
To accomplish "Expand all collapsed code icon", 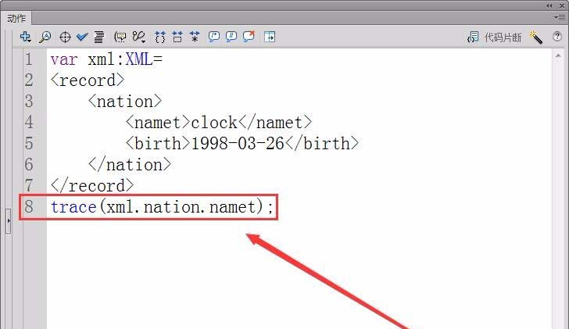I will click(195, 37).
